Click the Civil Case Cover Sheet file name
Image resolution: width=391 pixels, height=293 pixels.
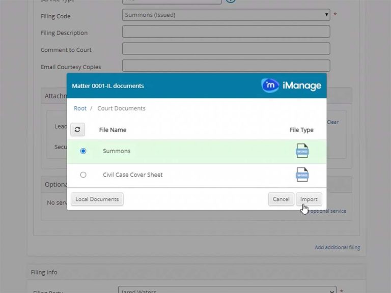pyautogui.click(x=133, y=174)
